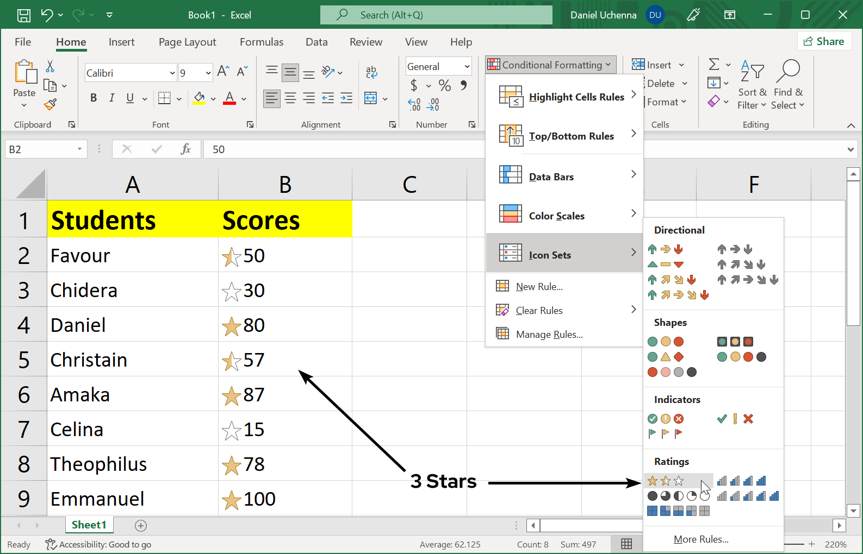Screen dimensions: 863x554
Task: Decrease indent of cell contents
Action: [x=328, y=98]
